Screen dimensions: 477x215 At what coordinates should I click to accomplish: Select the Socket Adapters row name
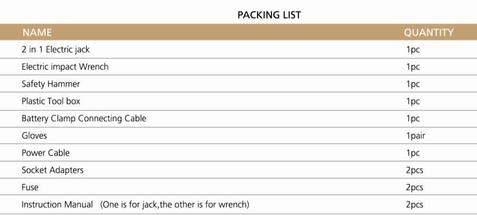point(53,170)
